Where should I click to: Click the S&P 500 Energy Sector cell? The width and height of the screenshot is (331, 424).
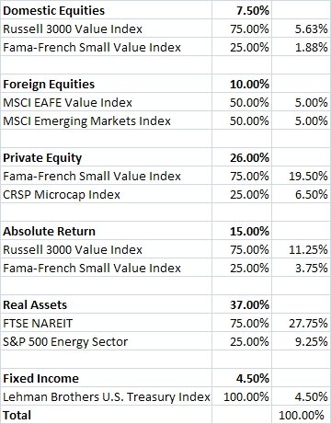point(106,341)
